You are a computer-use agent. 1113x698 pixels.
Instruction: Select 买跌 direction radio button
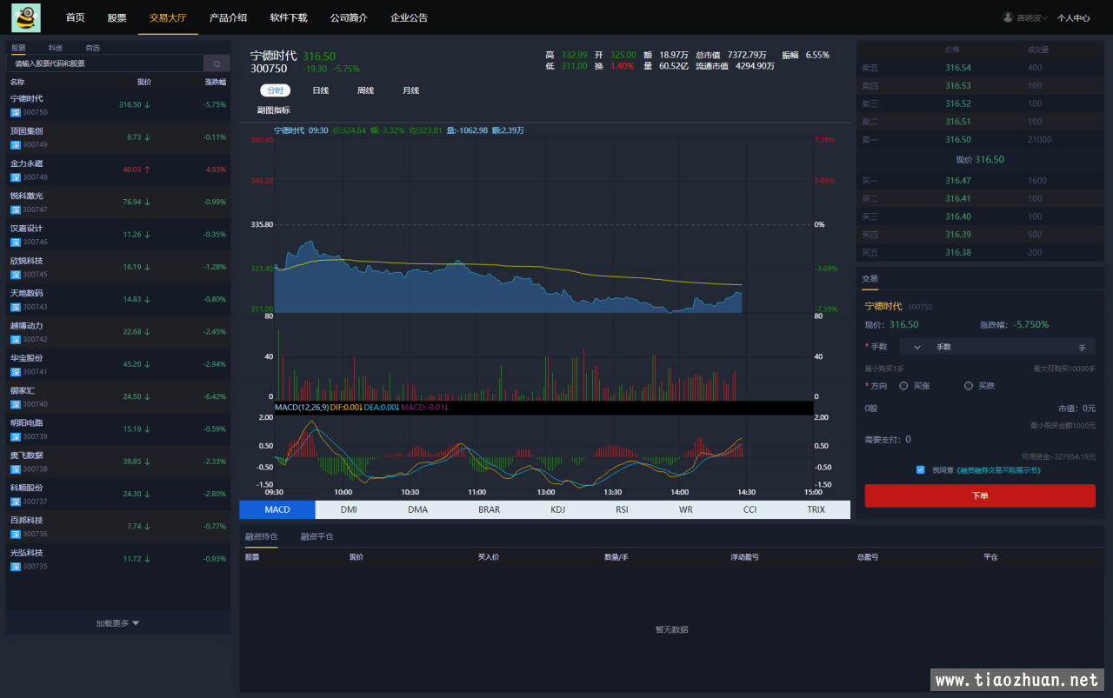pyautogui.click(x=969, y=386)
